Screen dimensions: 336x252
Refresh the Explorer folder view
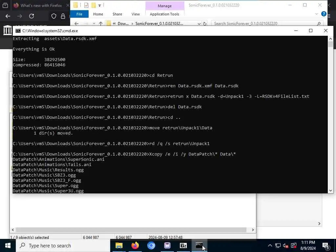205,24
